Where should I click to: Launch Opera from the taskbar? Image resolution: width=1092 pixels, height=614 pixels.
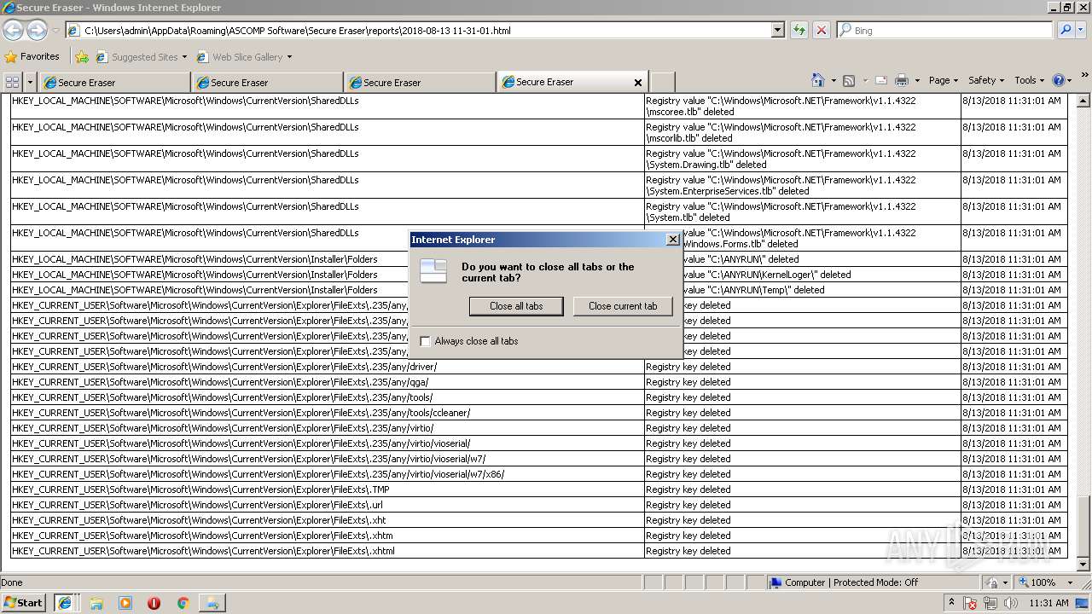154,603
